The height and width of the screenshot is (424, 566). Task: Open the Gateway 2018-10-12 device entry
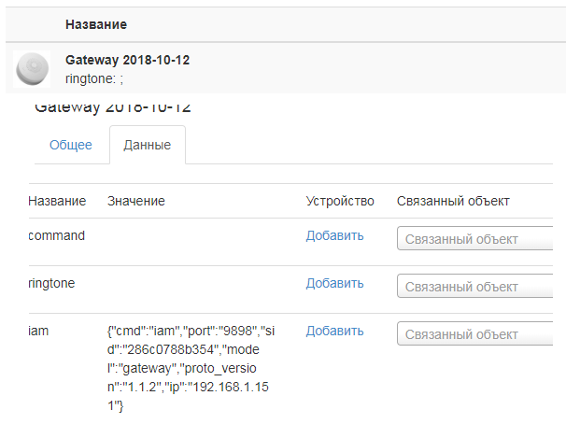pyautogui.click(x=127, y=60)
